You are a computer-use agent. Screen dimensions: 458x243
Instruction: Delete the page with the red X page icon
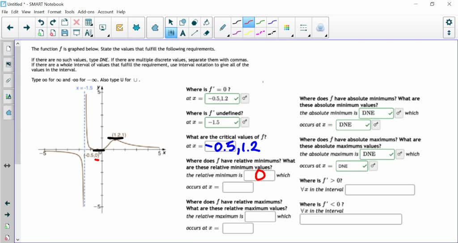[53, 33]
